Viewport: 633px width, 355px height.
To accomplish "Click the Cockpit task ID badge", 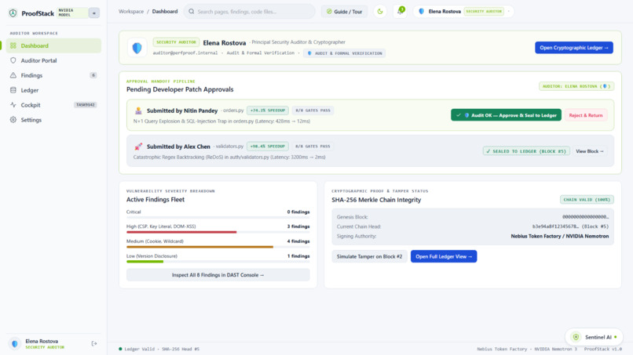I will point(85,105).
